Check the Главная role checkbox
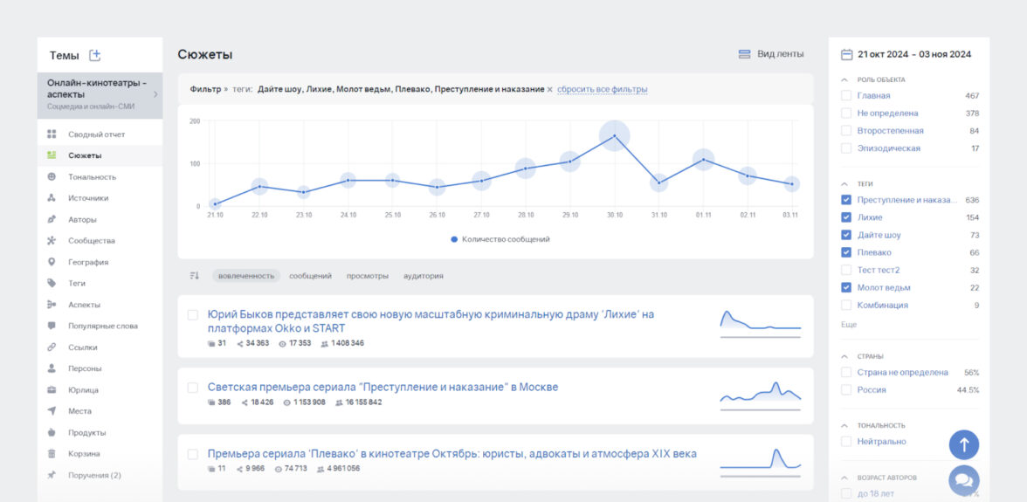This screenshot has height=502, width=1027. [845, 95]
